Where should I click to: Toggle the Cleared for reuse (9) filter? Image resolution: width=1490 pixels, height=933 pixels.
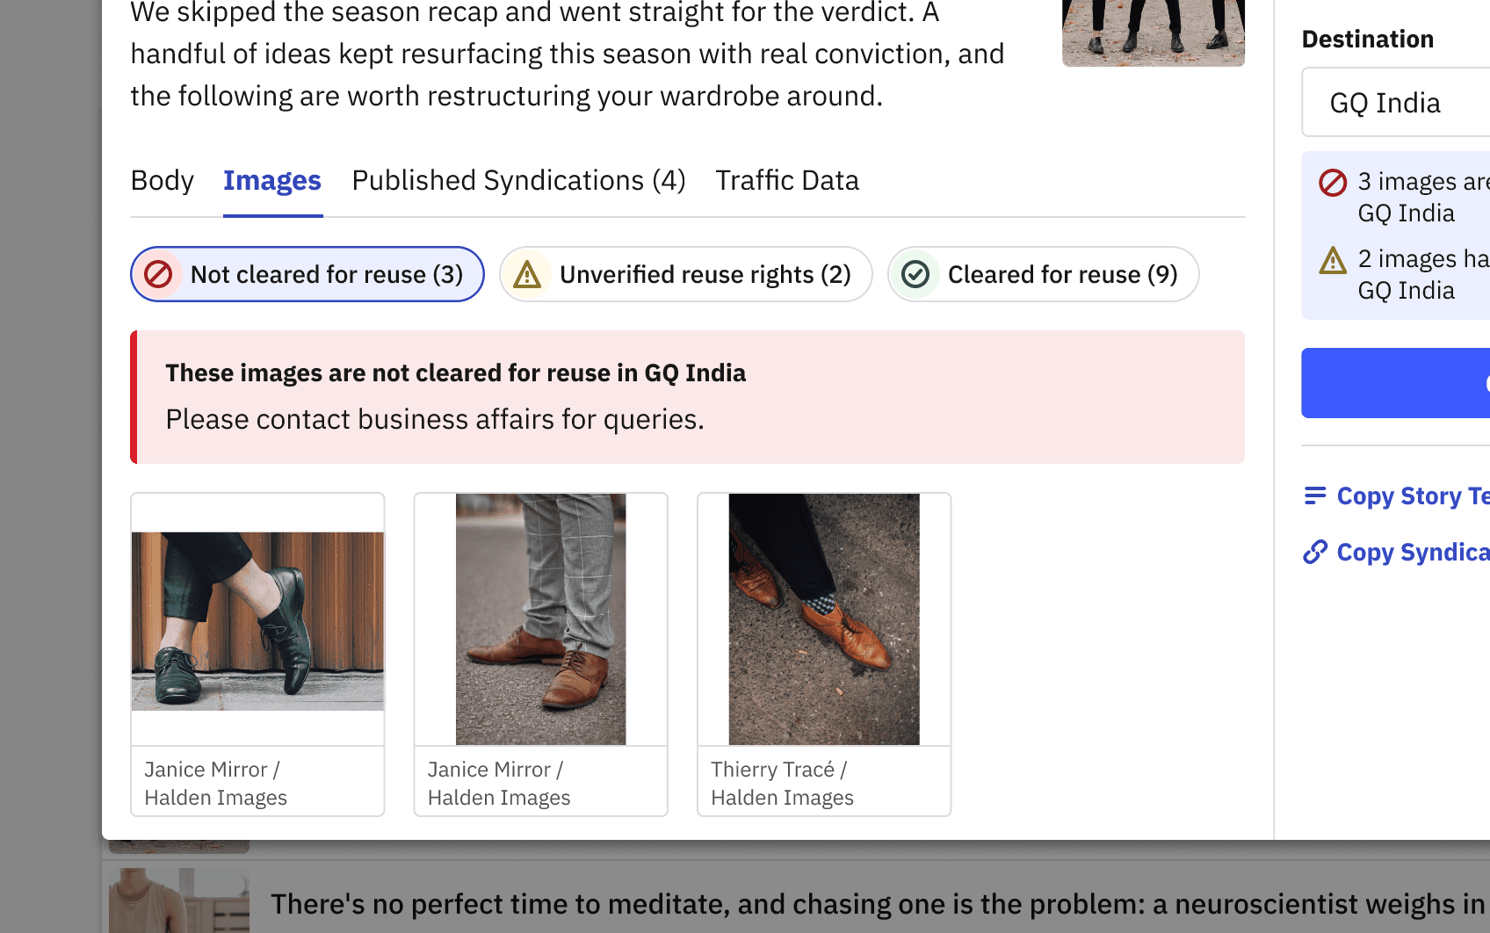[x=1044, y=274]
